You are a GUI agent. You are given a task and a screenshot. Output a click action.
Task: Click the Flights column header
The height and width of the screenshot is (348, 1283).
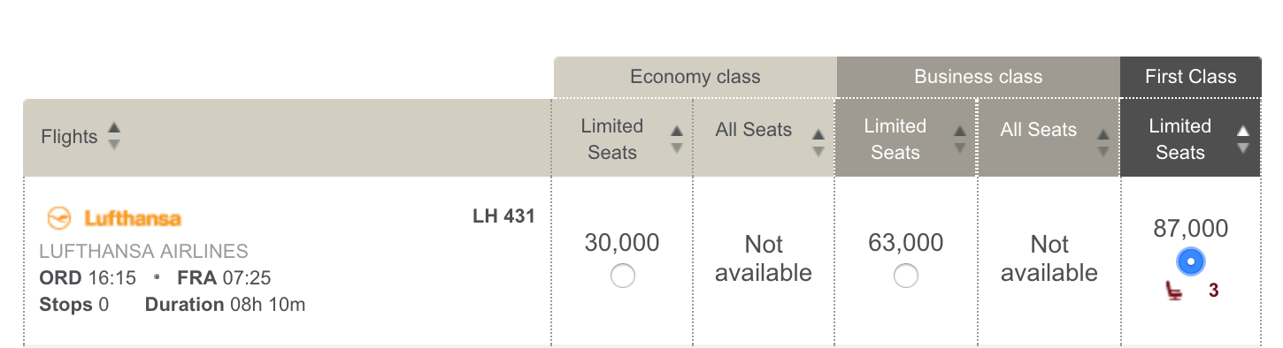[69, 137]
